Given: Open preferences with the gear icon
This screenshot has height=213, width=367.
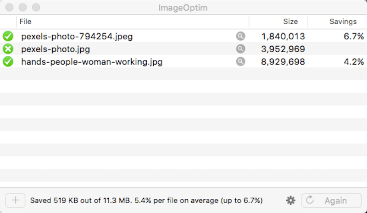Looking at the screenshot, I should [x=291, y=200].
